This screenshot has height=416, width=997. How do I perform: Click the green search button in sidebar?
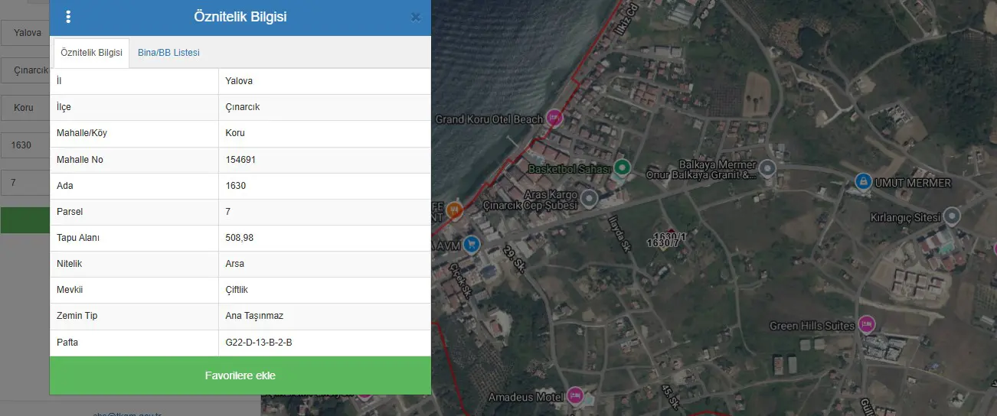point(25,220)
